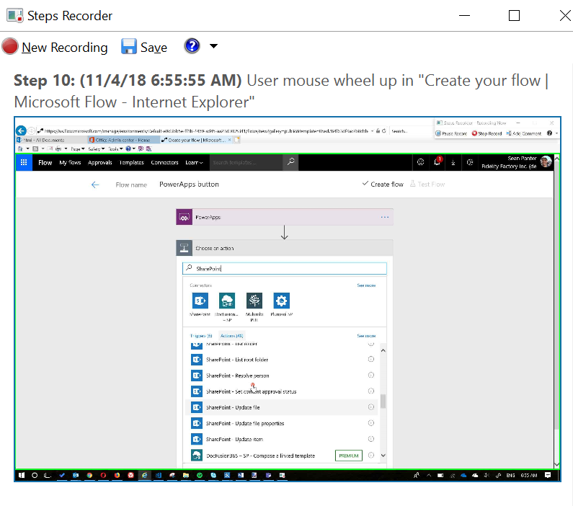Click info icon on Resolve person row
This screenshot has height=506, width=573.
pos(371,376)
